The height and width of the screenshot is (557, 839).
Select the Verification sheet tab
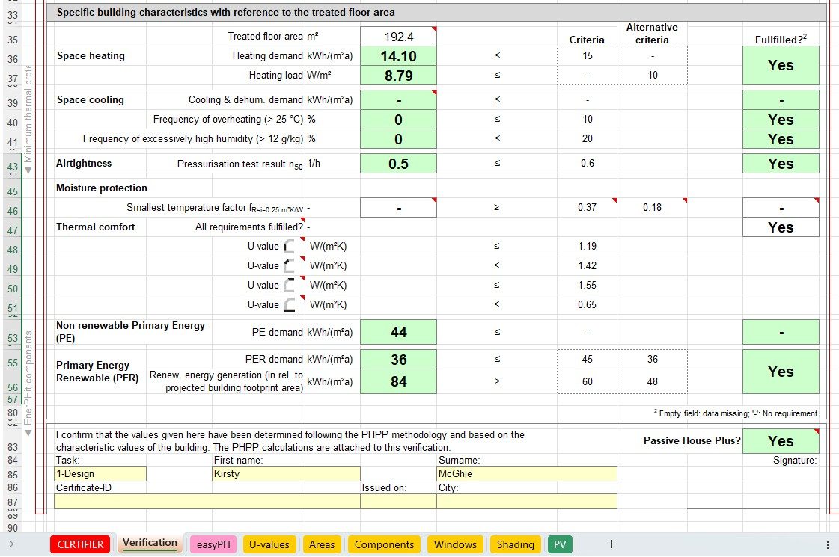(150, 543)
